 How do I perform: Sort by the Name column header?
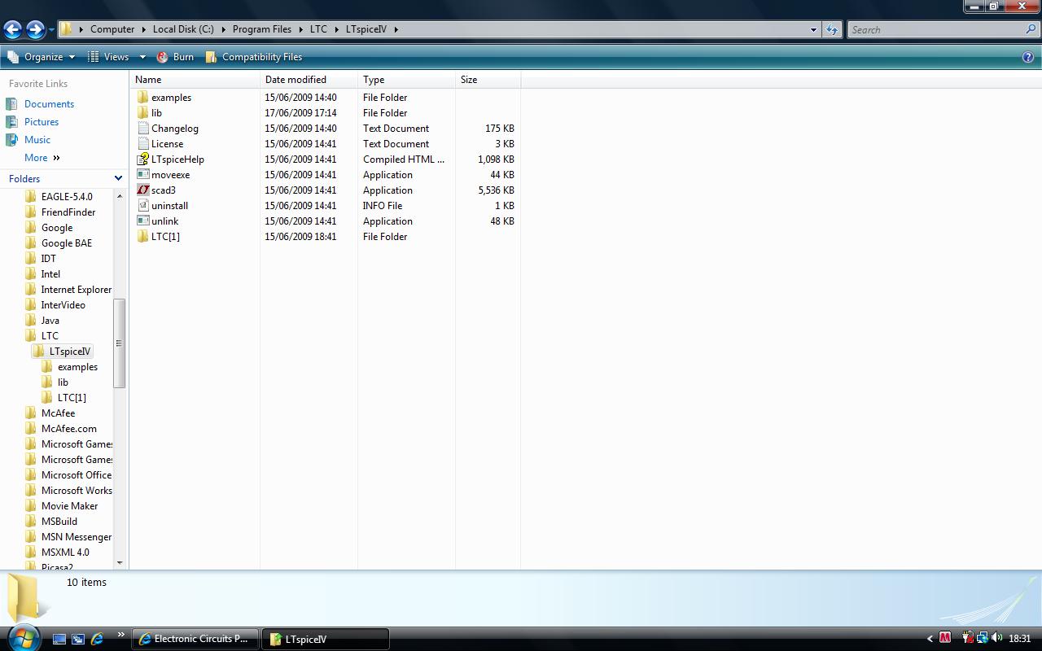pyautogui.click(x=195, y=80)
